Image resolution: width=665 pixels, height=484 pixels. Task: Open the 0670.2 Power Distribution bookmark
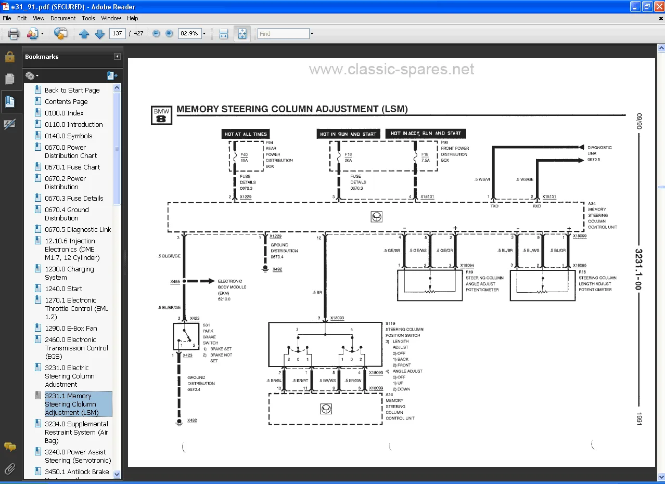pos(65,182)
